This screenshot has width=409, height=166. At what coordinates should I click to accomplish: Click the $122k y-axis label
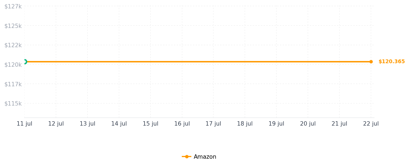pyautogui.click(x=13, y=45)
